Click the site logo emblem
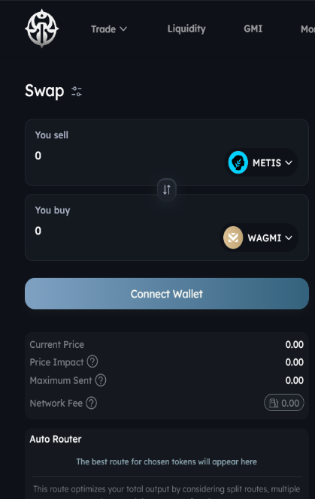Viewport: 315px width, 499px height. (x=41, y=29)
